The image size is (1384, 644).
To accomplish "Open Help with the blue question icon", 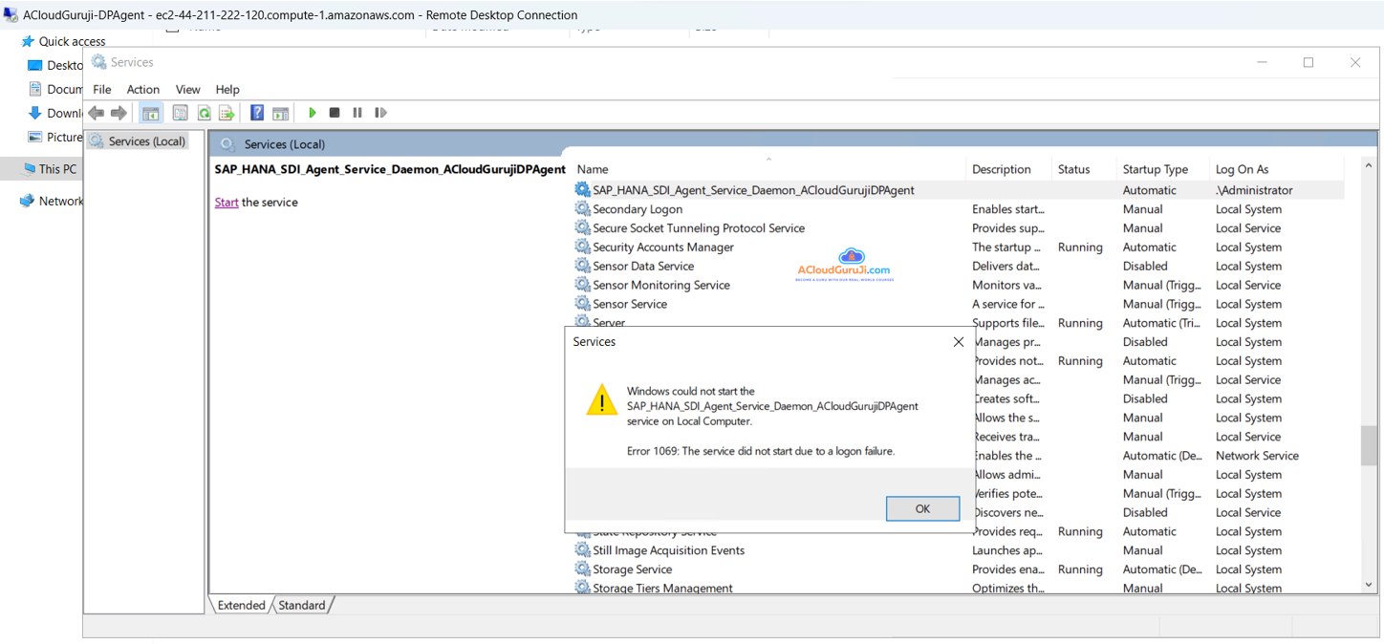I will pos(257,113).
